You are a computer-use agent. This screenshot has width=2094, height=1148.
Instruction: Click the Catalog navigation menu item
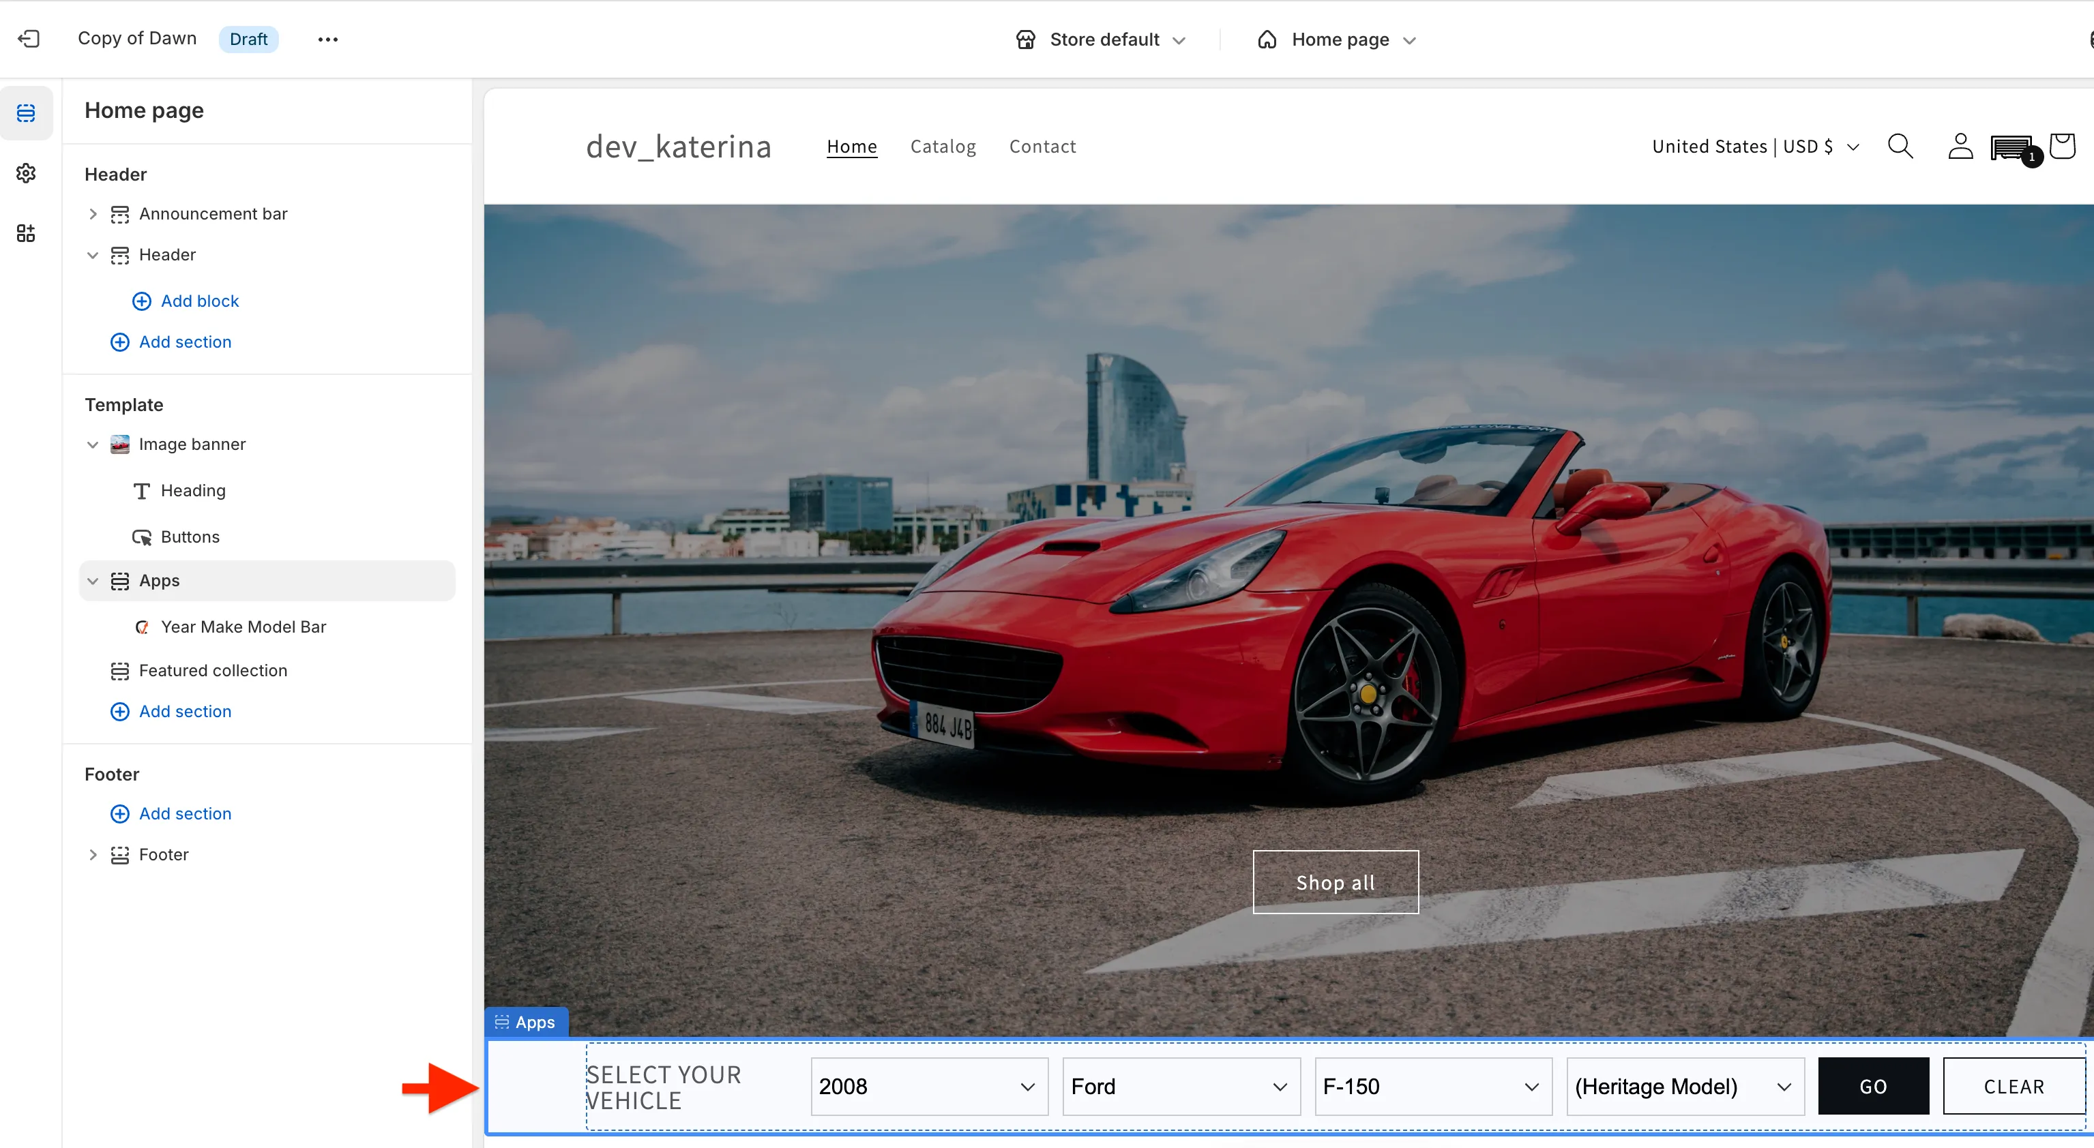[943, 147]
